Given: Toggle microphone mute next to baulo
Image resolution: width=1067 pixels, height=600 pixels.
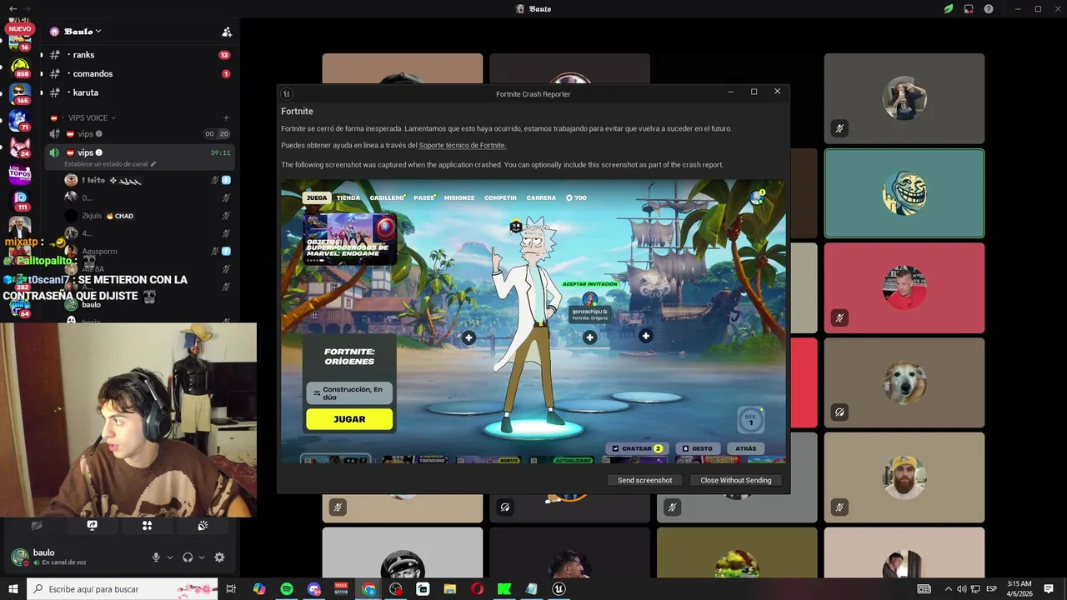Looking at the screenshot, I should point(156,557).
